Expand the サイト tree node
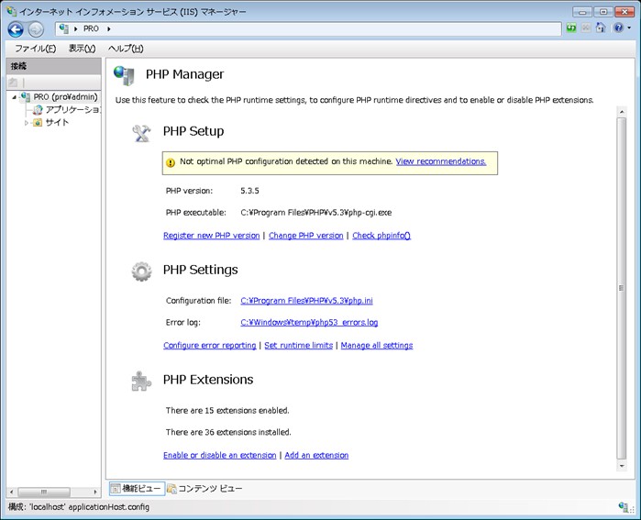The width and height of the screenshot is (641, 520). pos(27,123)
